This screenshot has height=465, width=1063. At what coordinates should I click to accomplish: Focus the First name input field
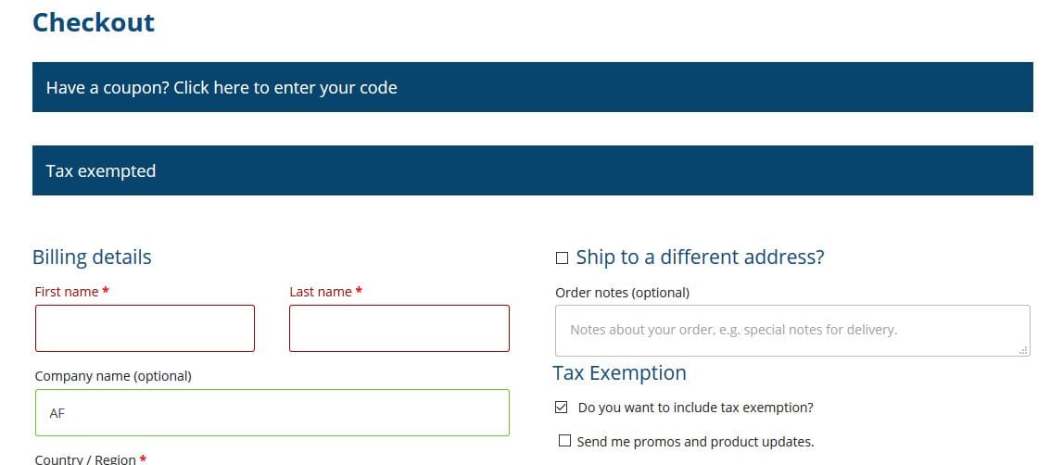pyautogui.click(x=145, y=329)
